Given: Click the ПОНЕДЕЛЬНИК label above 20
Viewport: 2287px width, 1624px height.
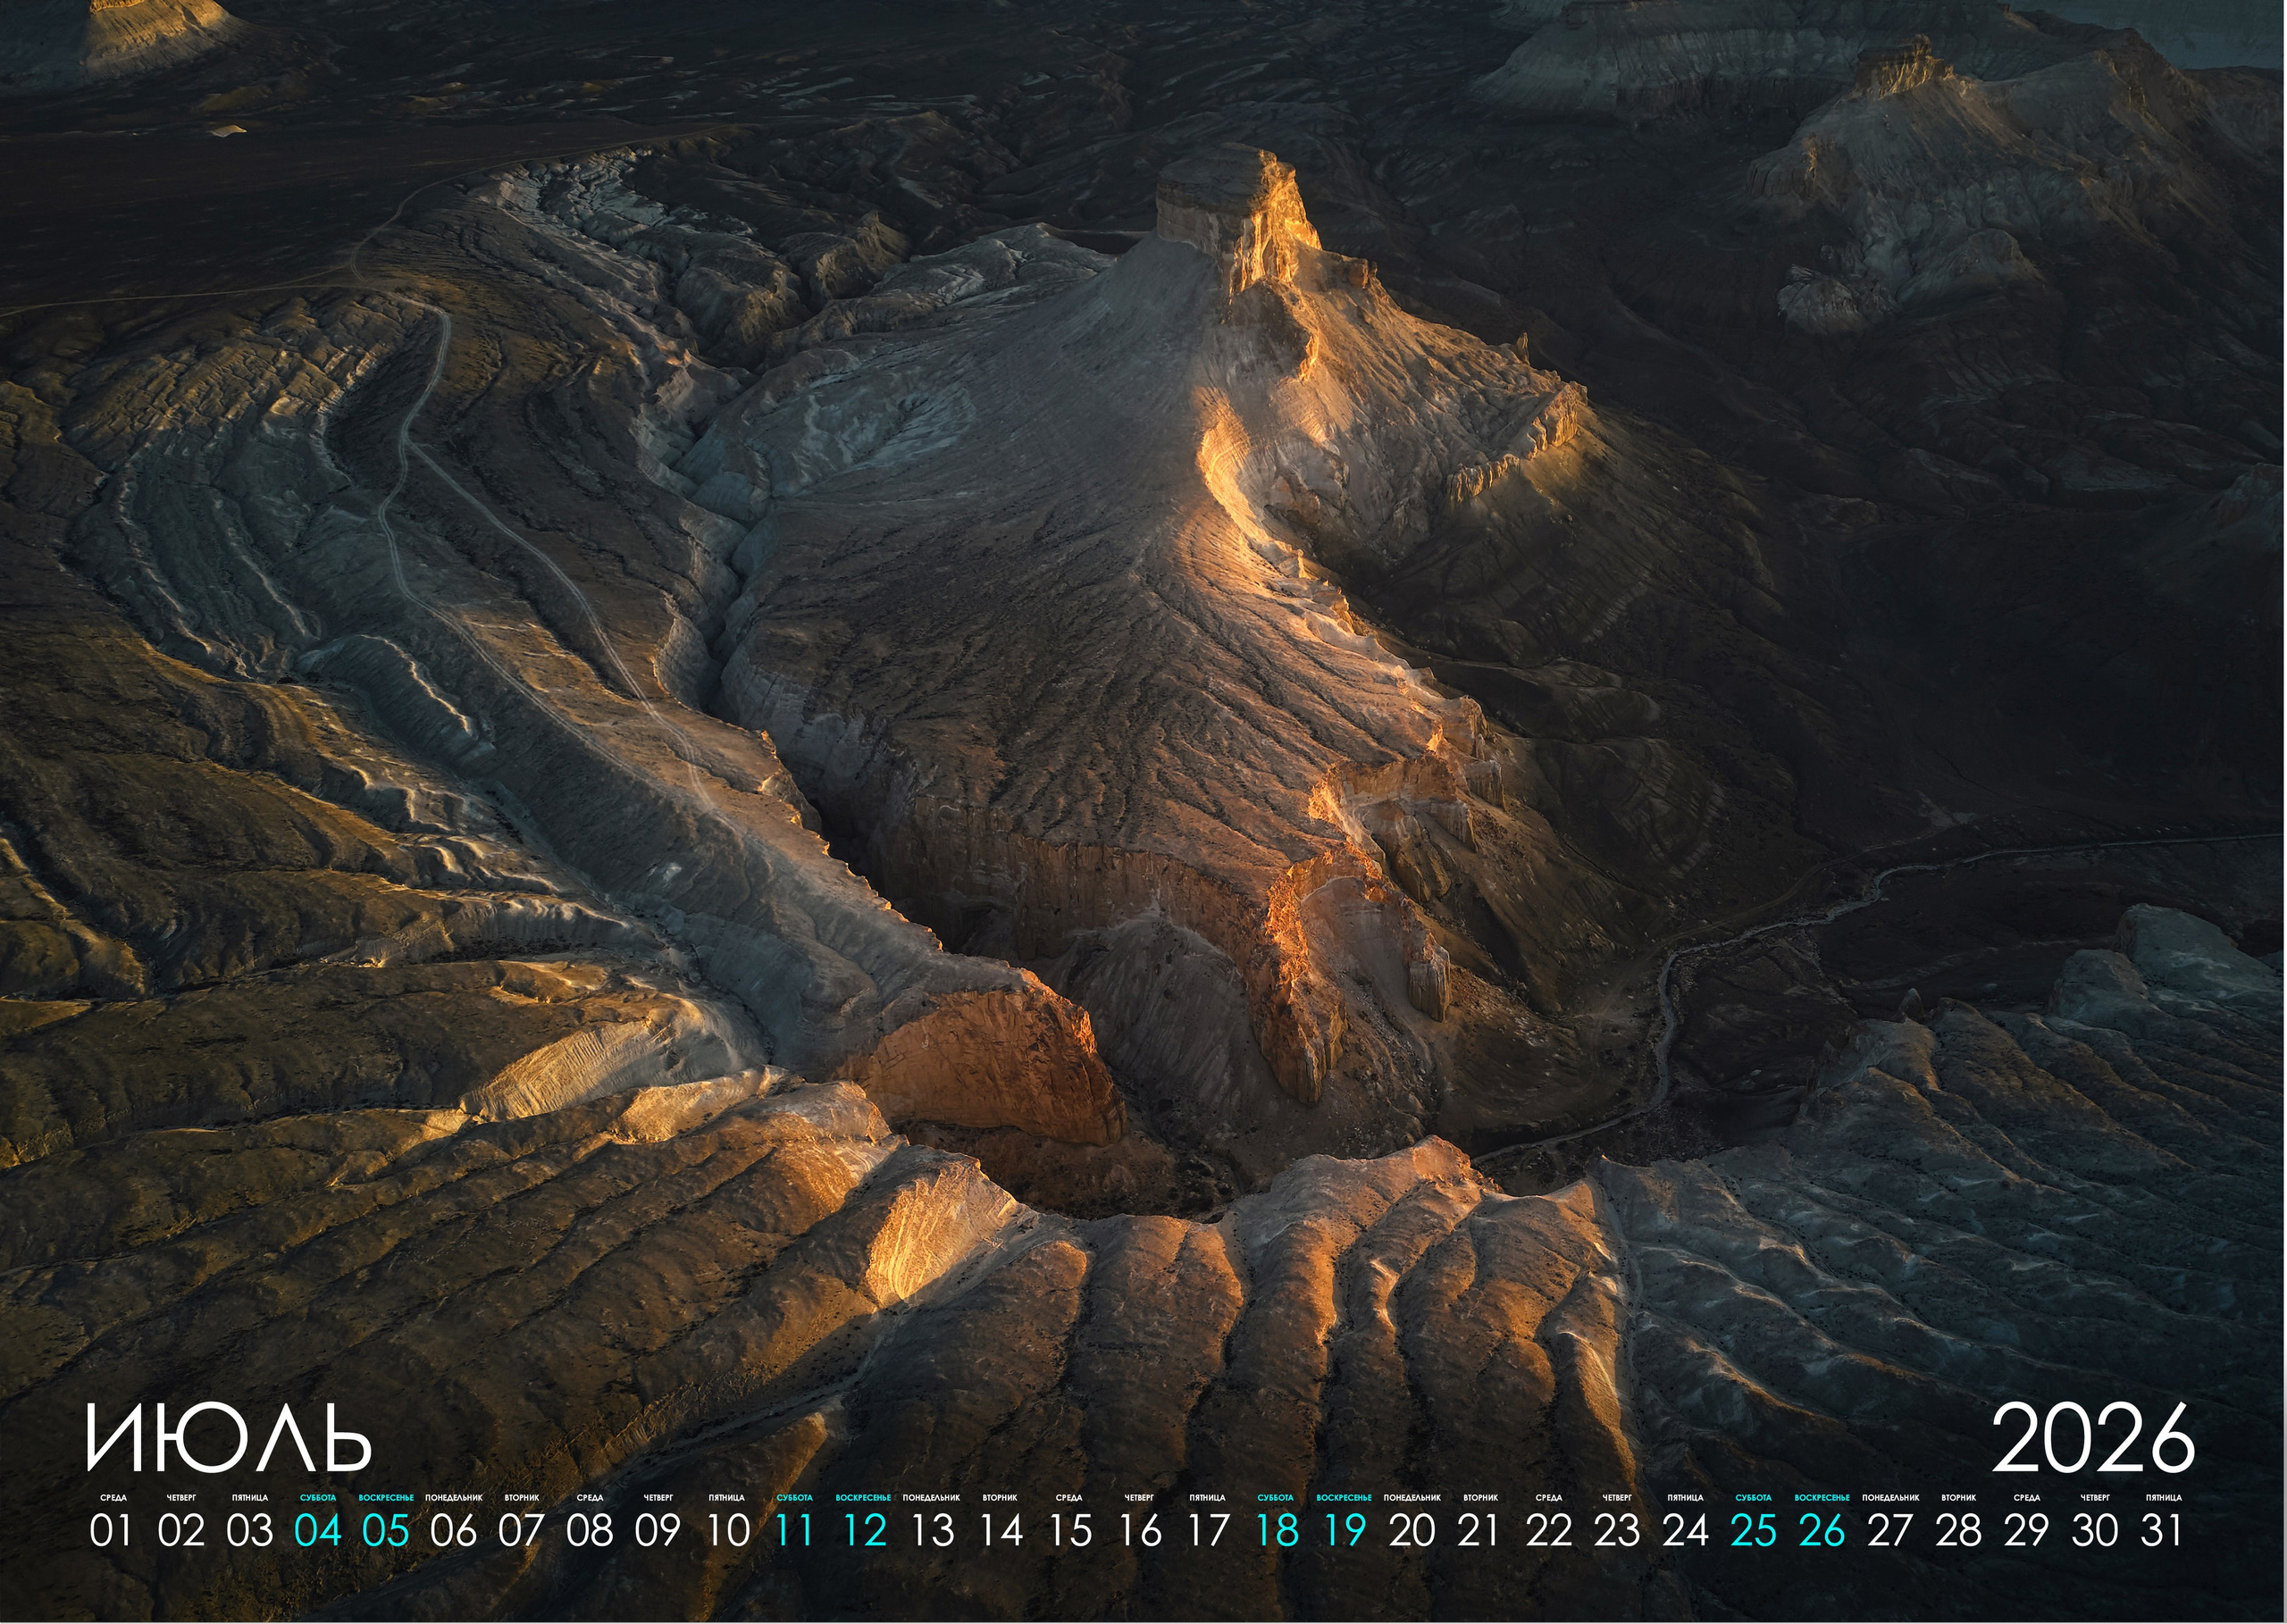Looking at the screenshot, I should click(1412, 1498).
